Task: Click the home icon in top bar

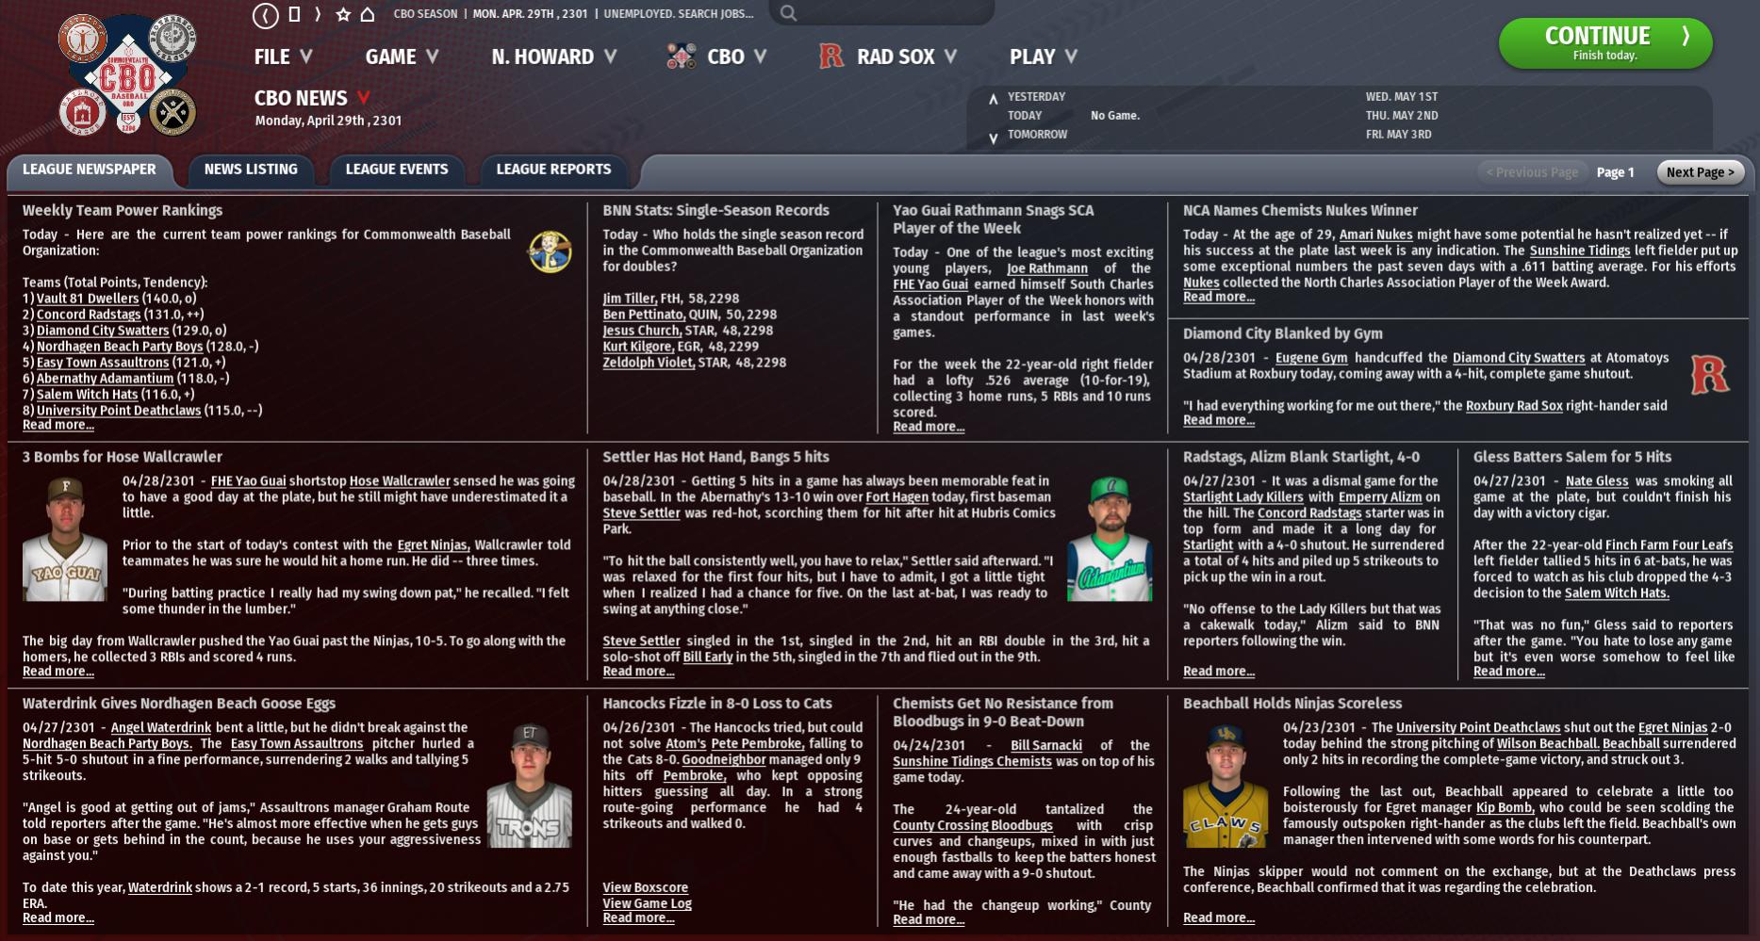Action: (x=368, y=14)
